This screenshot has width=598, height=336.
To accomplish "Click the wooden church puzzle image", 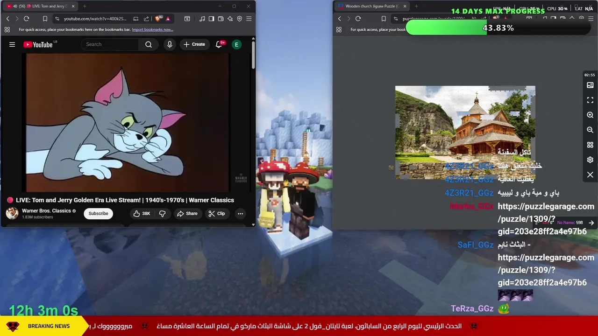I will click(x=465, y=133).
